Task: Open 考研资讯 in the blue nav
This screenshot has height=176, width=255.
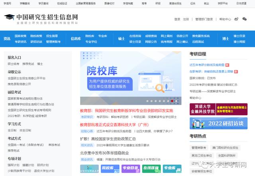Action: (x=20, y=42)
